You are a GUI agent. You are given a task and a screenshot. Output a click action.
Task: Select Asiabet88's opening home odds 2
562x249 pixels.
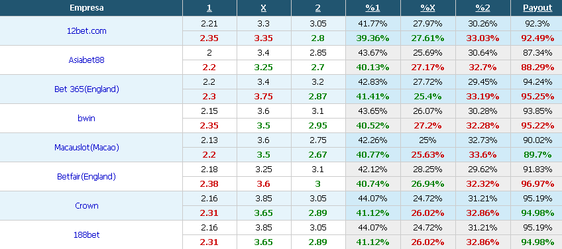(209, 53)
